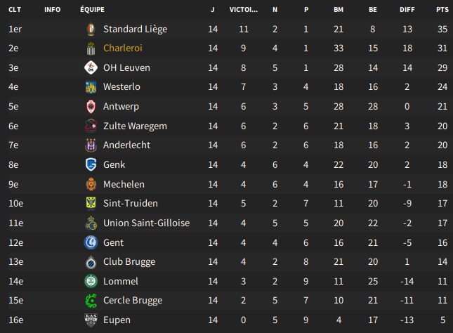Viewport: 453px width, 333px height.
Task: Click the VICTOI... column header
Action: click(x=244, y=10)
